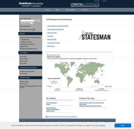Open the Digital Commons Network collection link
This screenshot has width=134, height=129.
tap(63, 117)
